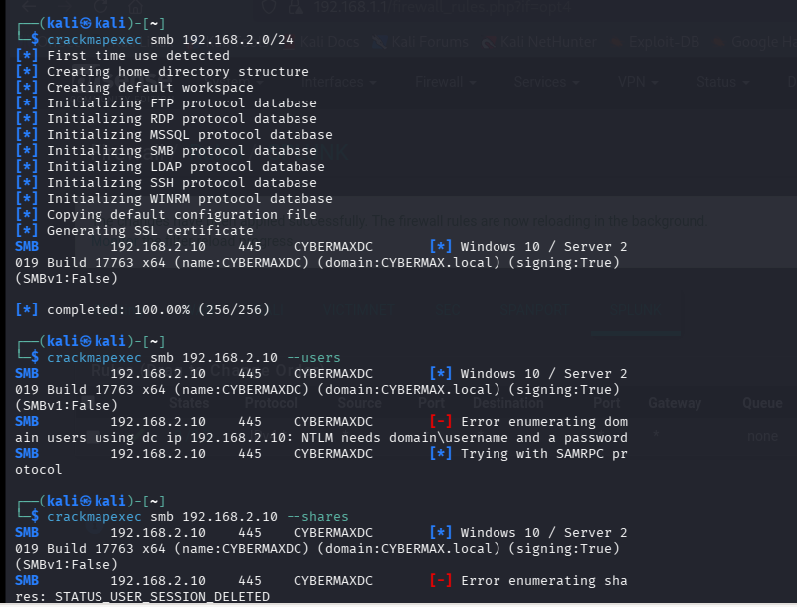
Task: Click the page reload icon beside the back arrow
Action: tap(101, 7)
